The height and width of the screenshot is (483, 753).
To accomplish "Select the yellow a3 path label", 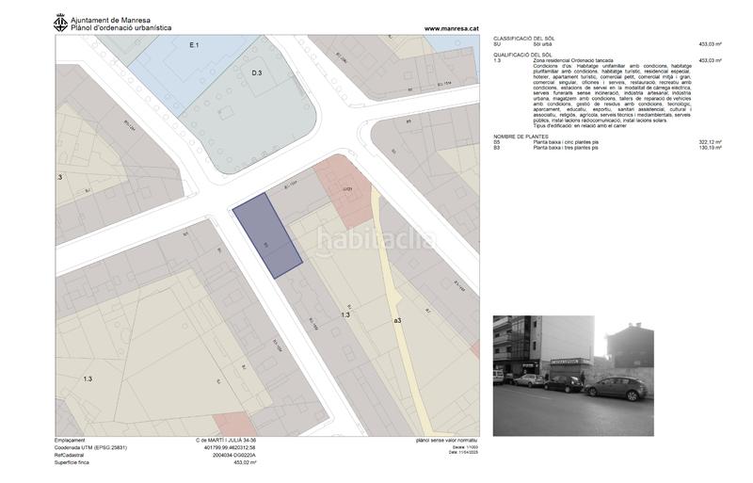I will tap(398, 321).
